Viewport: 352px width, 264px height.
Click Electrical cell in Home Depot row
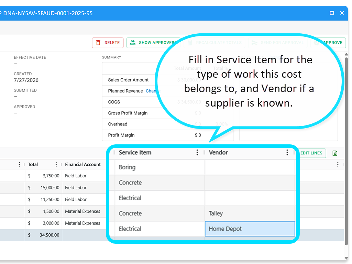click(159, 229)
